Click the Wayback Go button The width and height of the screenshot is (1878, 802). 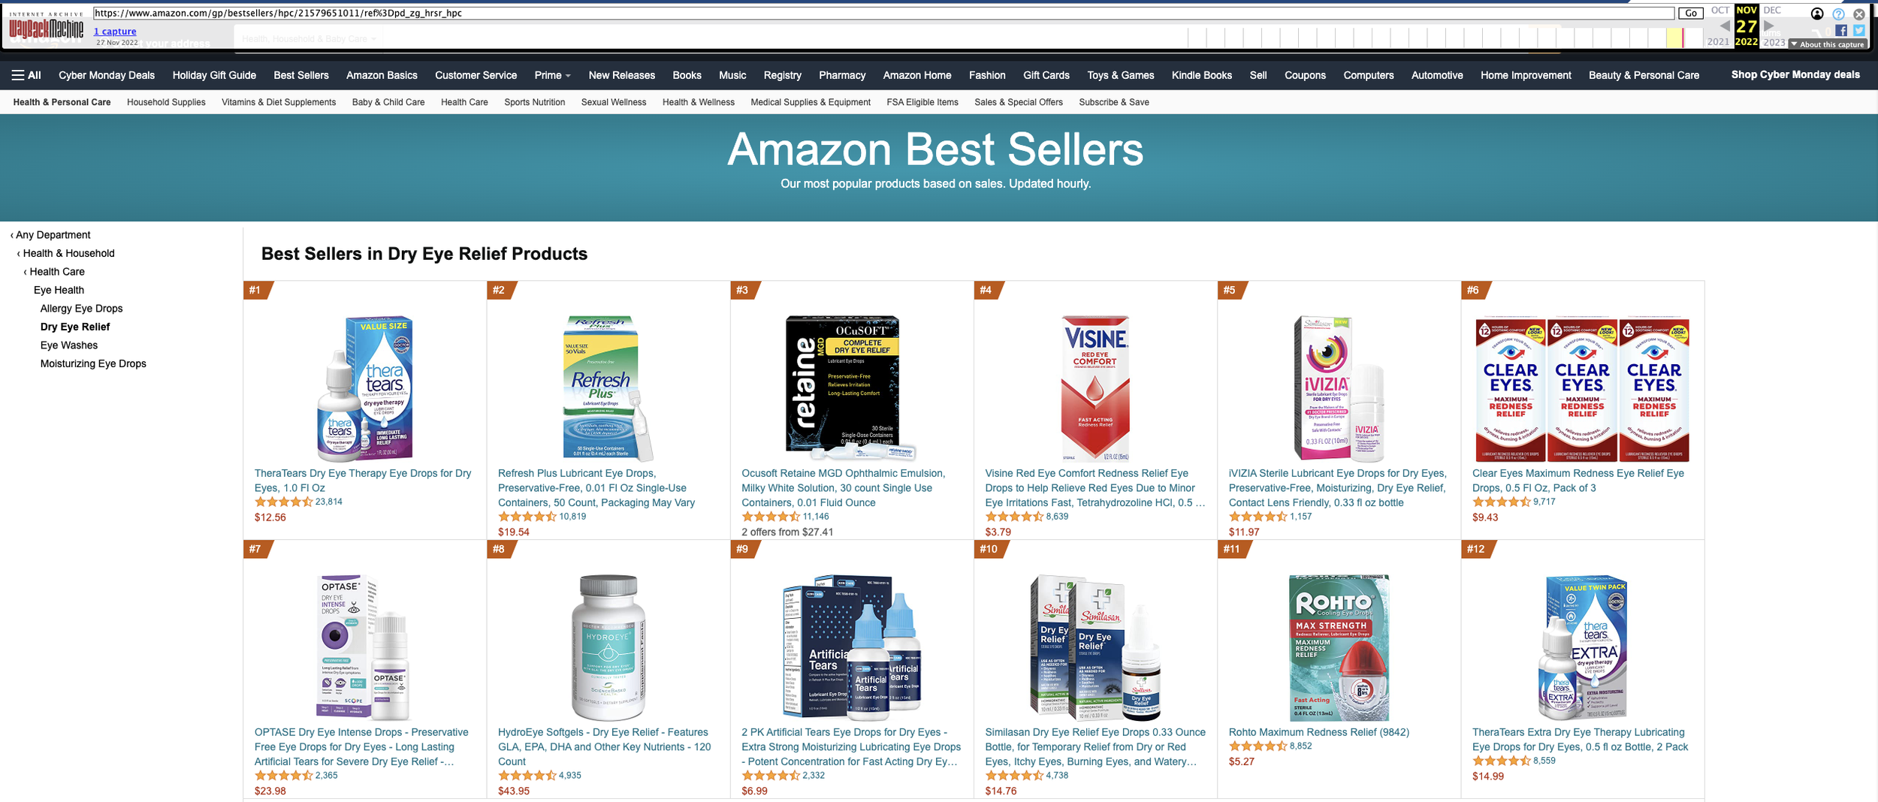point(1691,14)
